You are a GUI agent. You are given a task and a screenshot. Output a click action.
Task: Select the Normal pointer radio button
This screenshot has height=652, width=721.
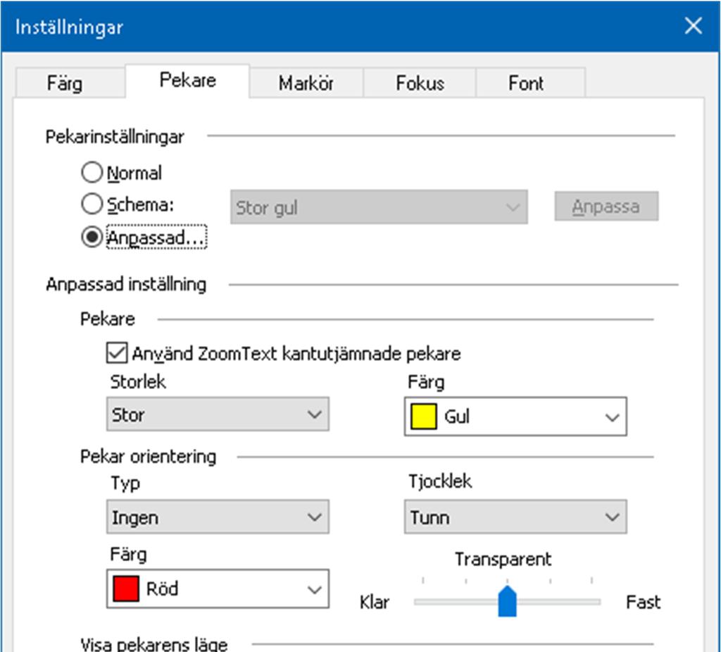pyautogui.click(x=92, y=173)
